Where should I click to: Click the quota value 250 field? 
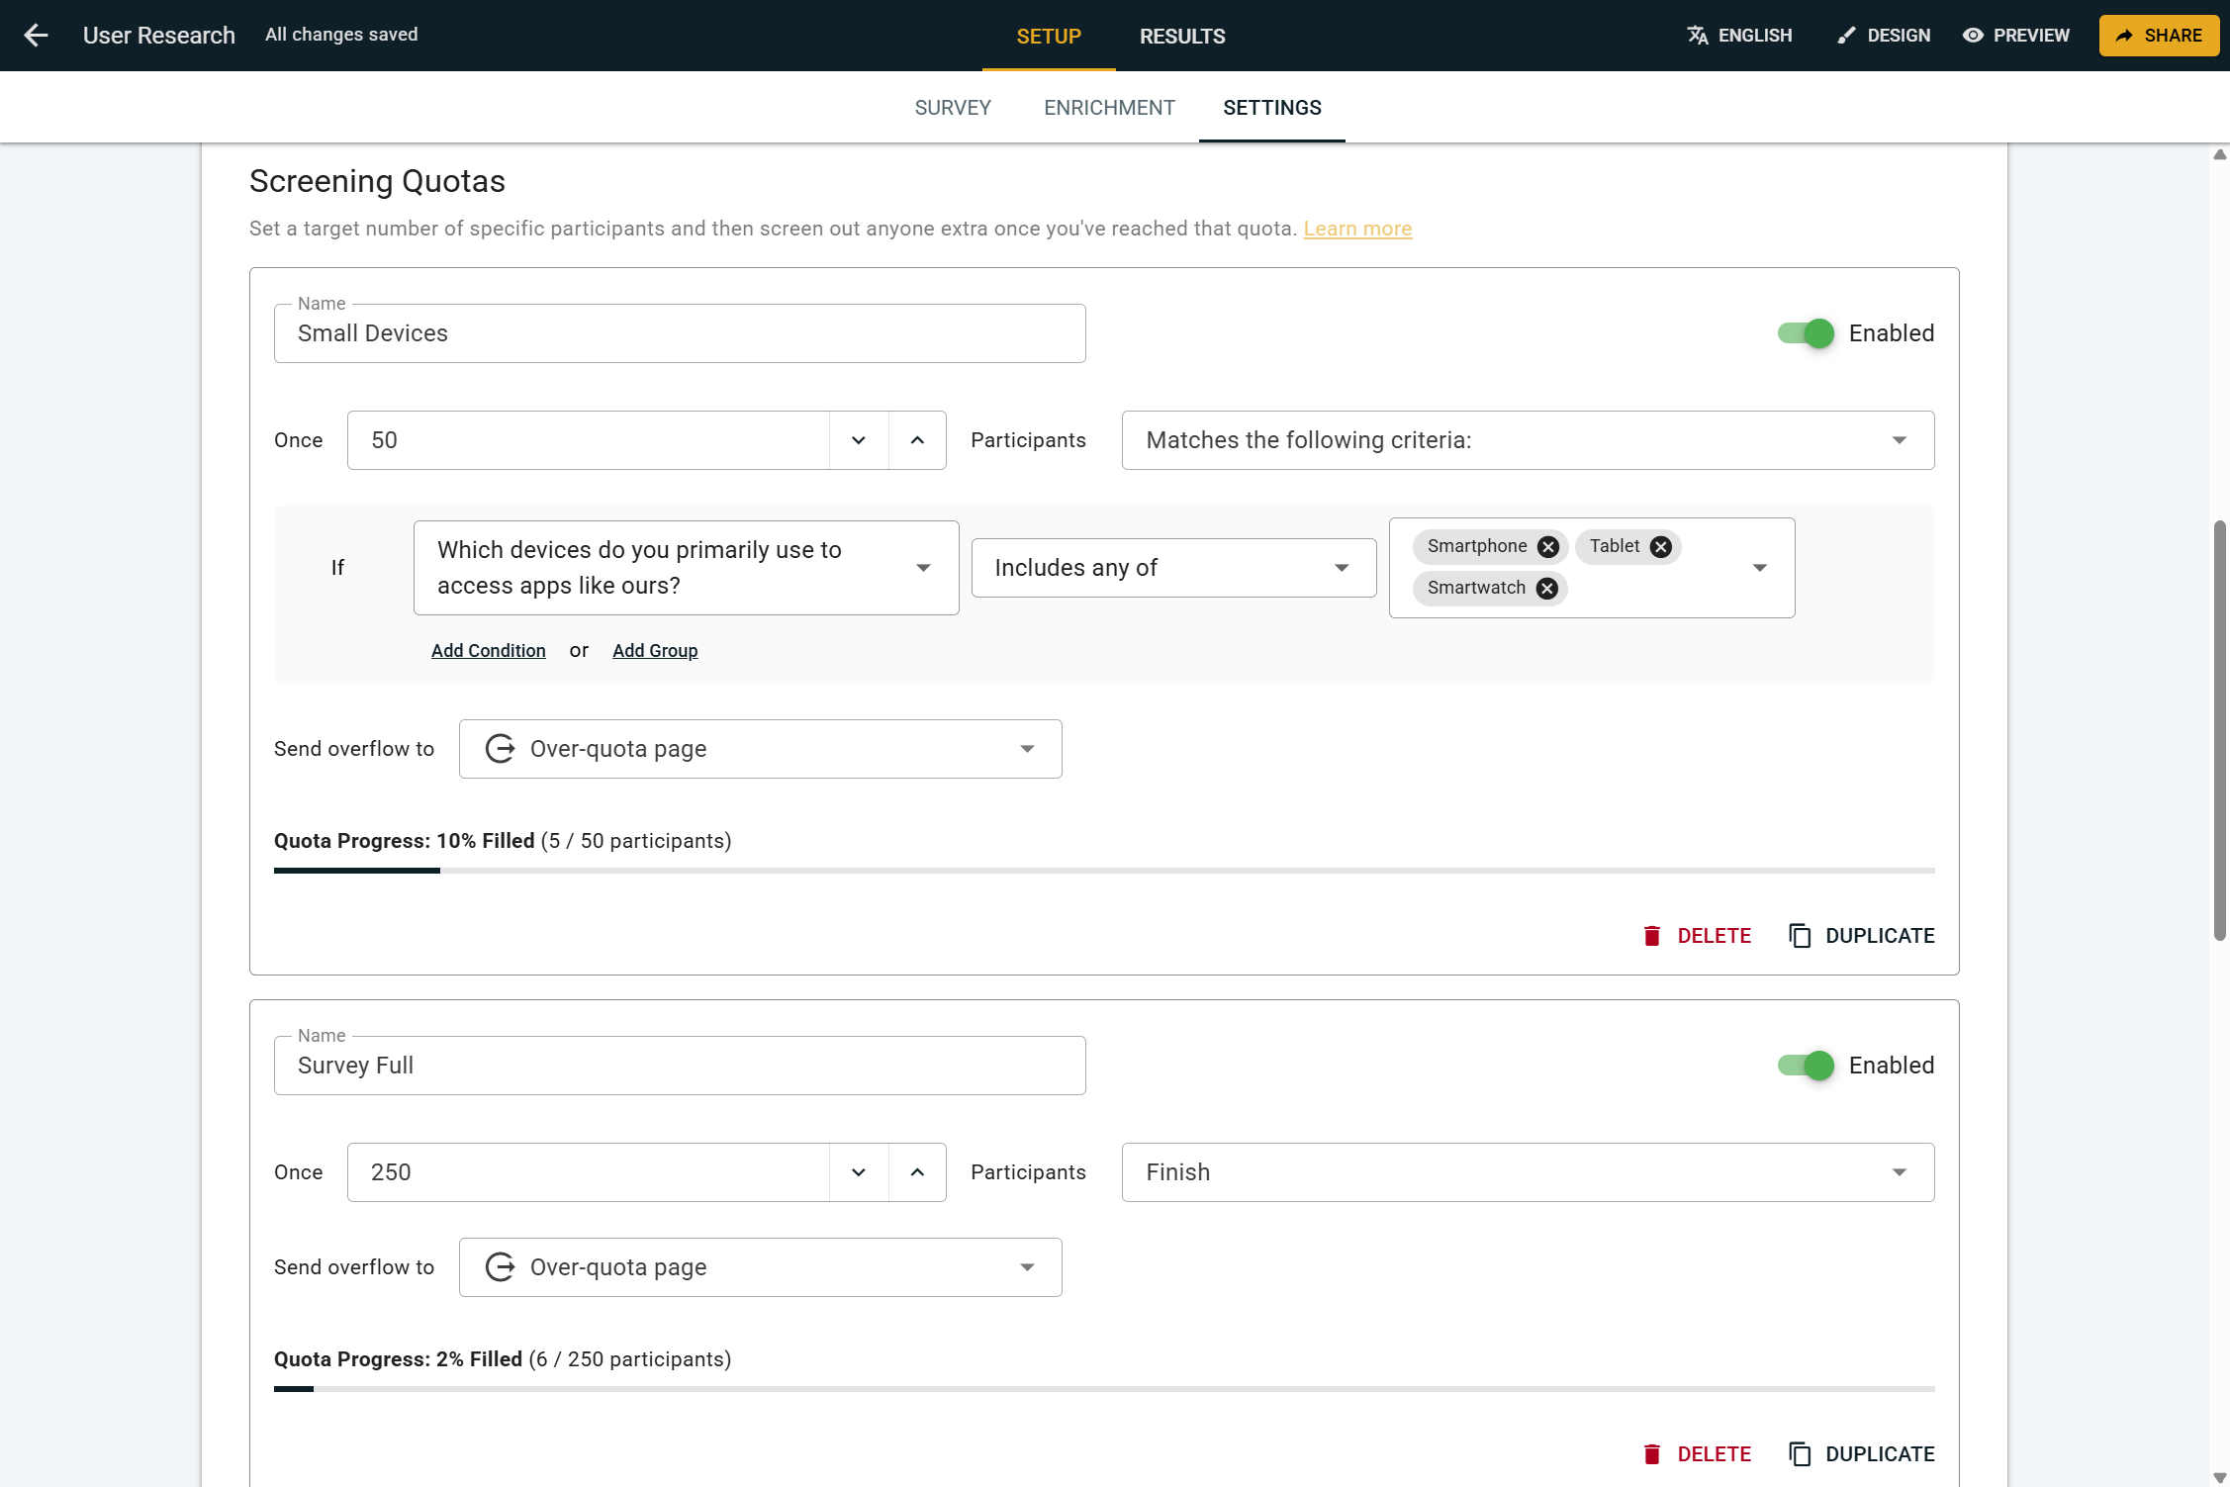pyautogui.click(x=588, y=1172)
